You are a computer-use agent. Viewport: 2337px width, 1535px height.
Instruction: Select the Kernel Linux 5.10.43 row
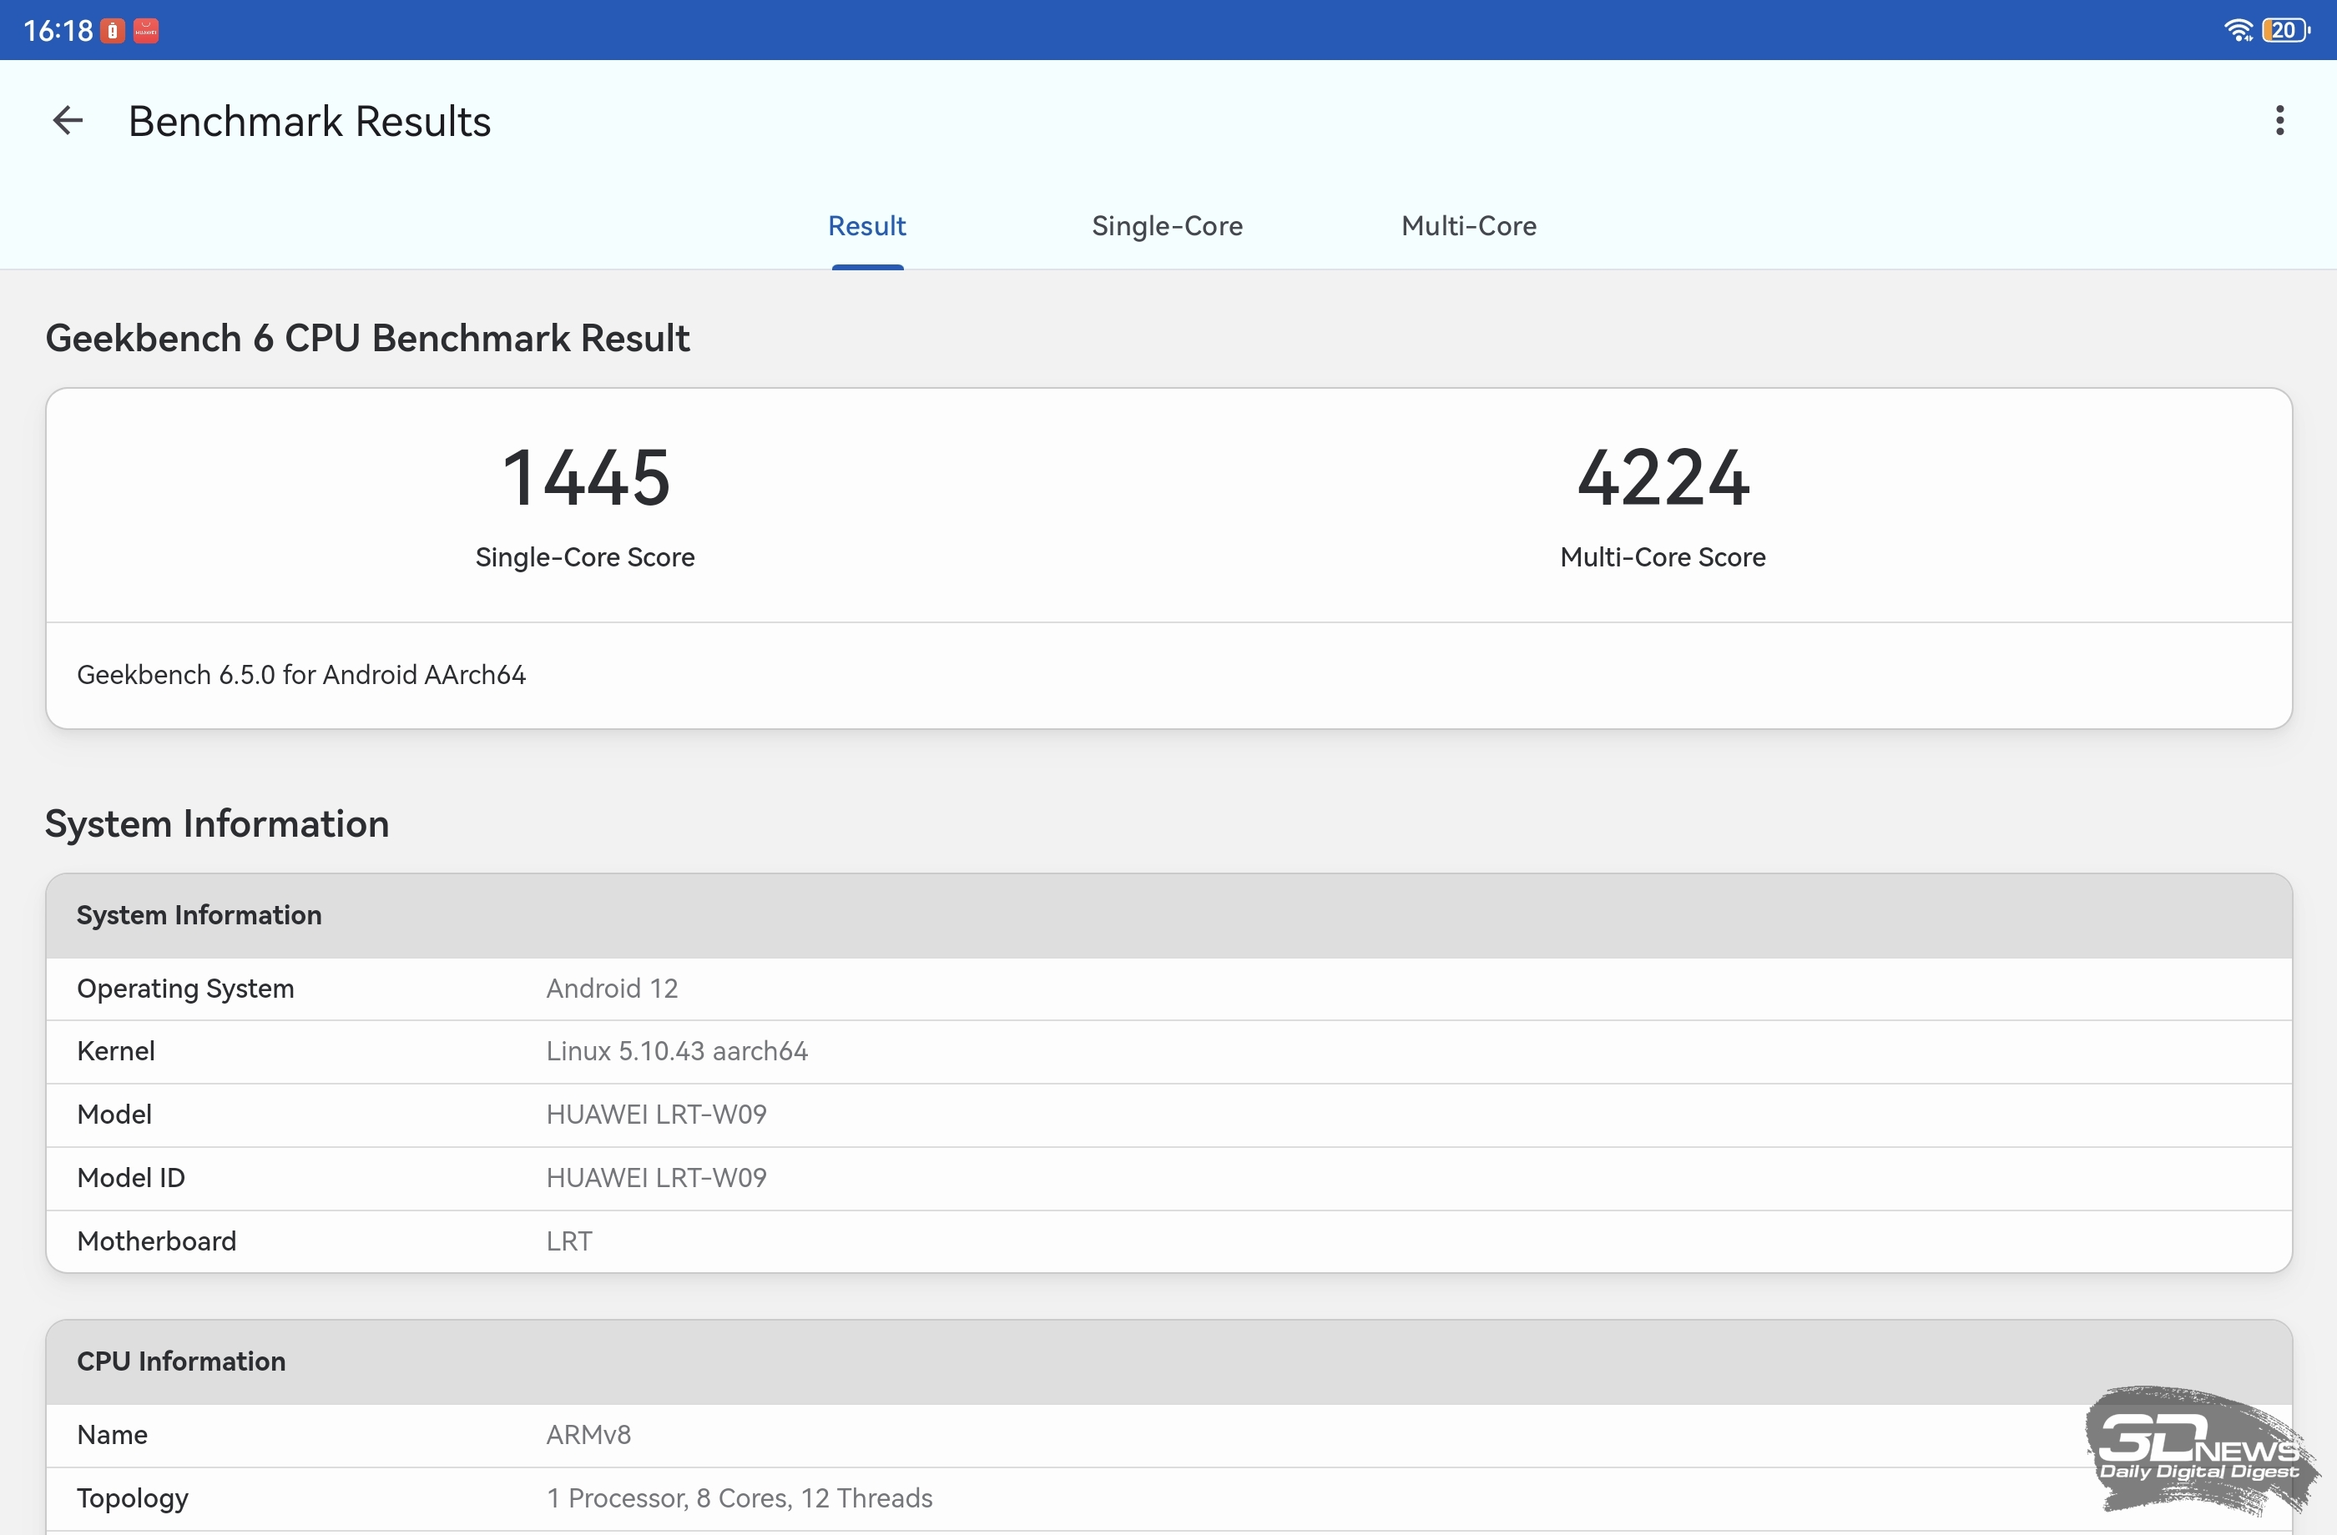tap(1168, 1051)
